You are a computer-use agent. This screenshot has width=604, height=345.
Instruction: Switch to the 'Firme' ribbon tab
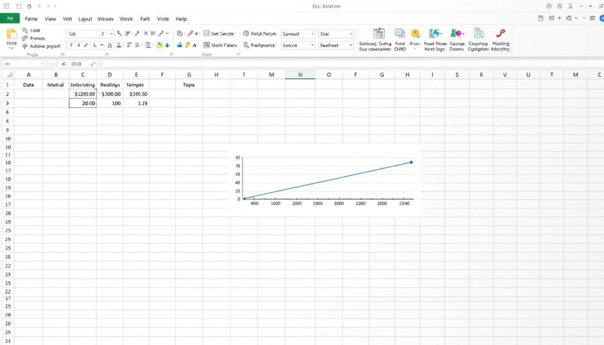(x=31, y=19)
